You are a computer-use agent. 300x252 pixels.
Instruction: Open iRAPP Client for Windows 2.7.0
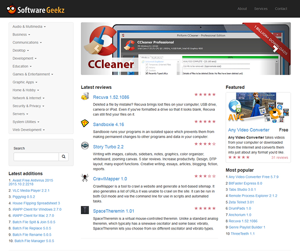[x=37, y=209]
